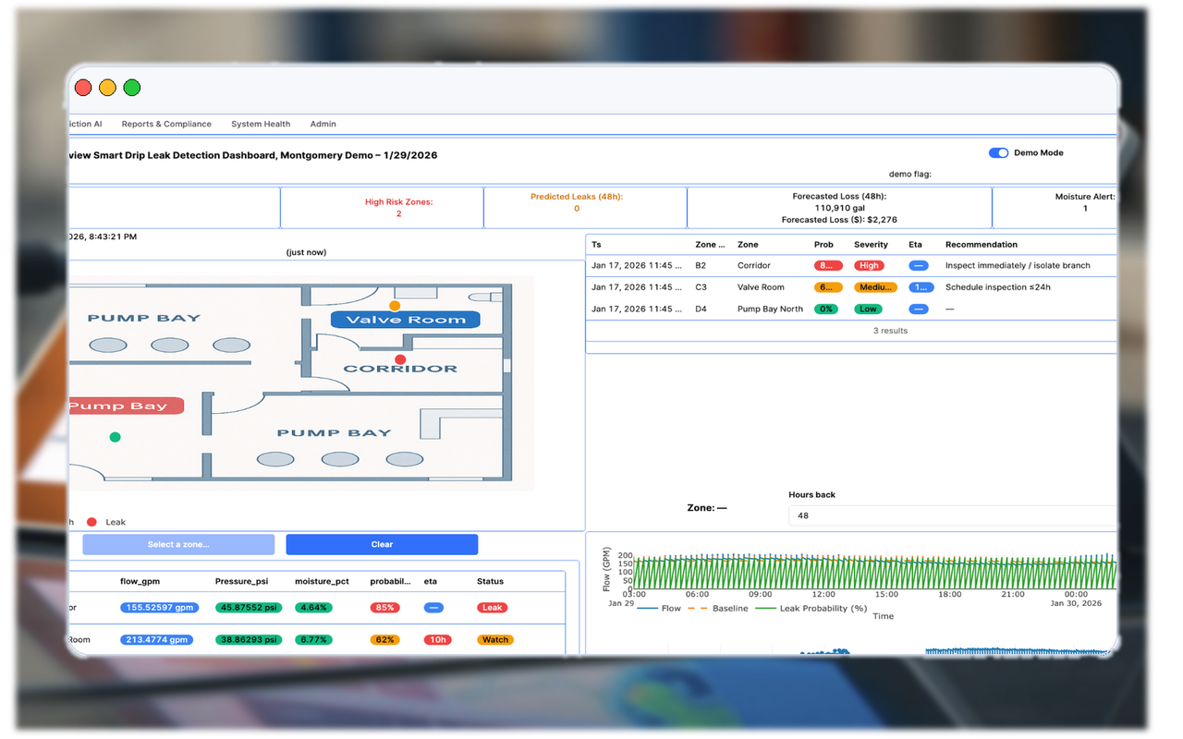This screenshot has height=739, width=1183.
Task: Click the red High severity badge
Action: click(x=869, y=266)
